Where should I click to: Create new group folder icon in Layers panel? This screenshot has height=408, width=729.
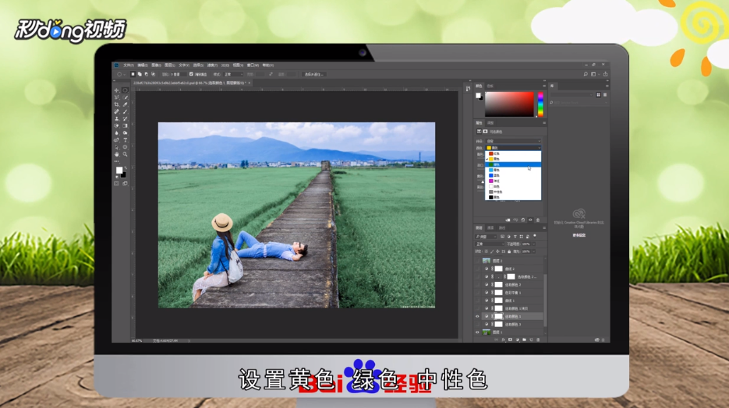point(524,339)
